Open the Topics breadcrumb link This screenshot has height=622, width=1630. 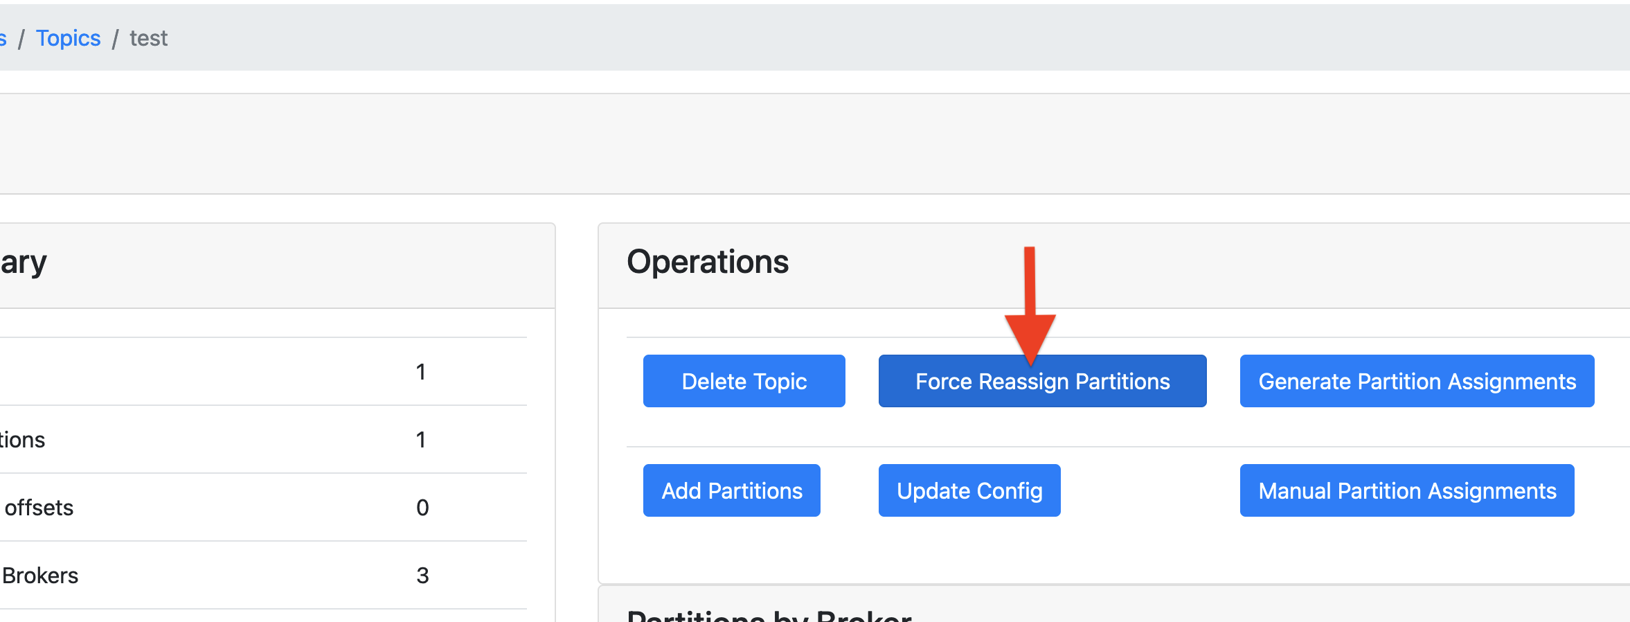(68, 38)
